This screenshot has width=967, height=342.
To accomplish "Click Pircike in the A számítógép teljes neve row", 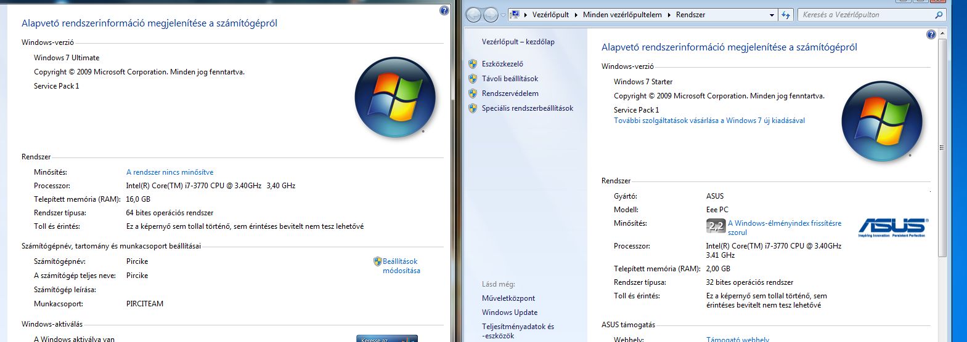I will pyautogui.click(x=137, y=276).
